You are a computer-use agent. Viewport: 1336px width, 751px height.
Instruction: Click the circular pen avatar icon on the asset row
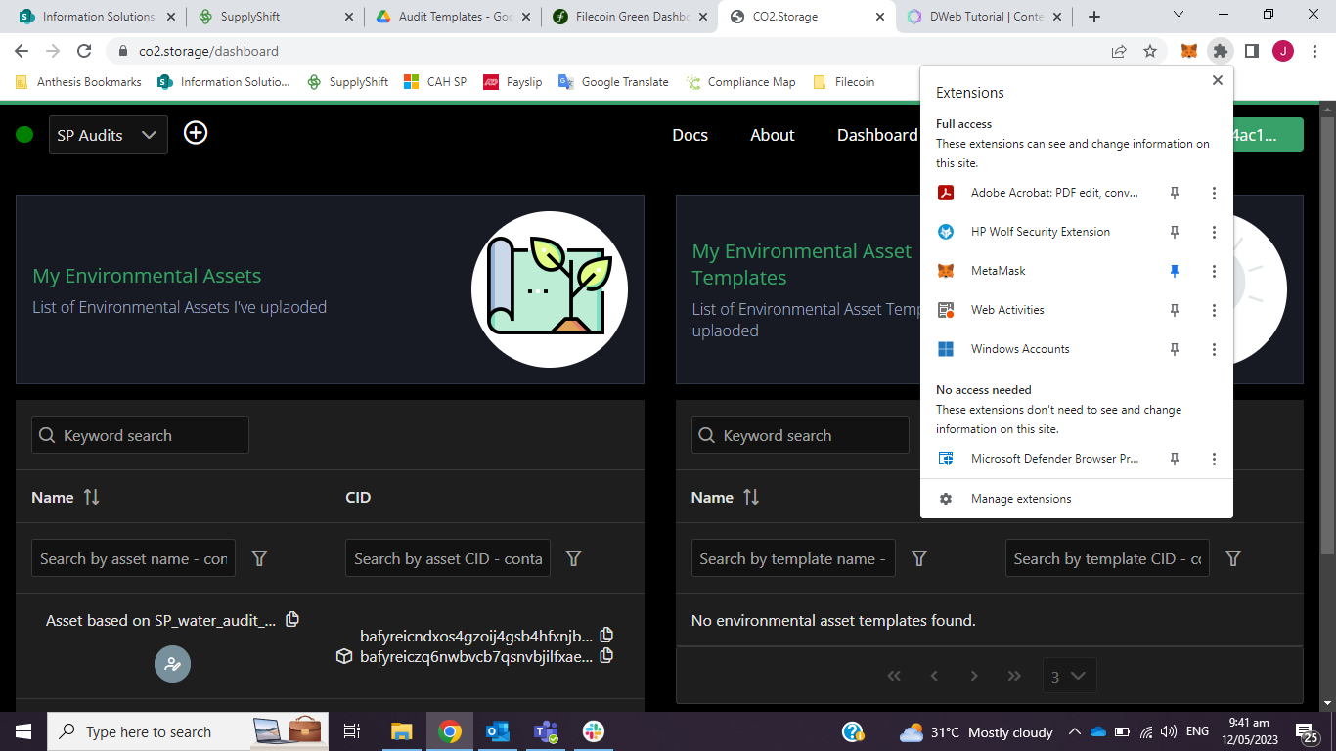[x=173, y=663]
